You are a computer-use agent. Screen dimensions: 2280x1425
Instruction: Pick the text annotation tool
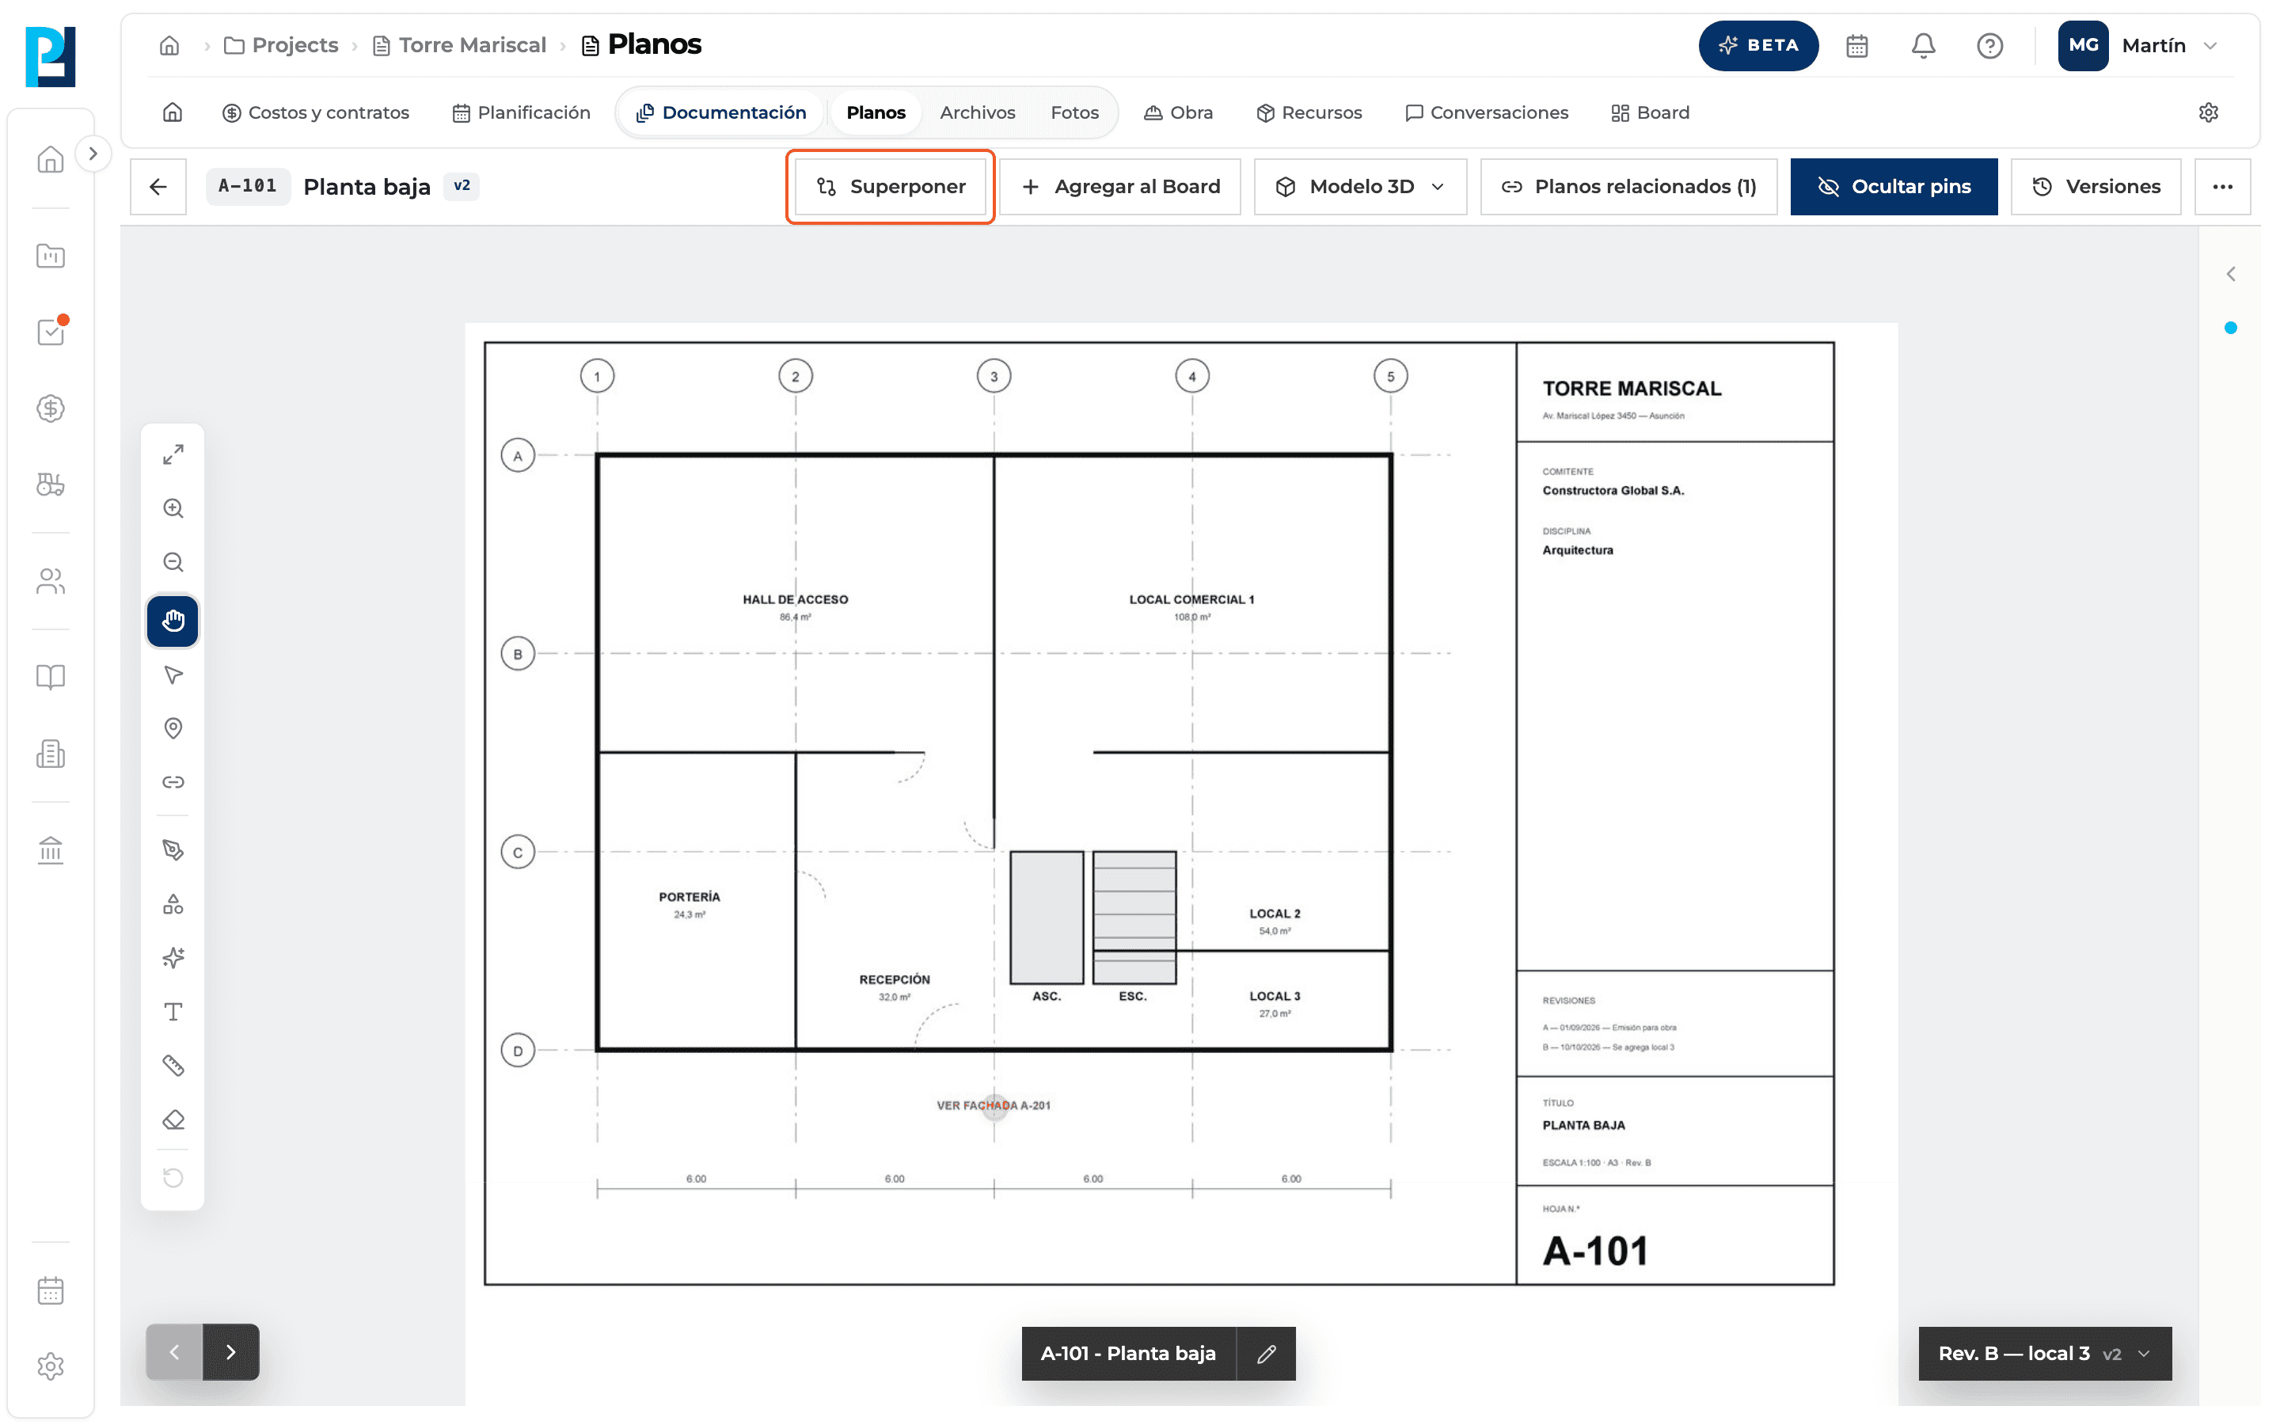(x=173, y=1011)
